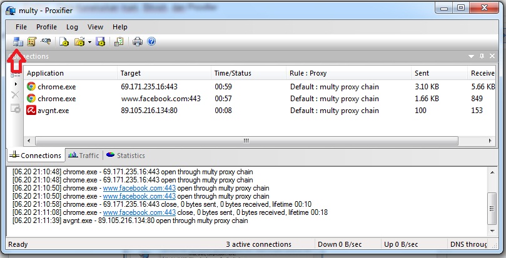Click '3 active connections' in status bar
The height and width of the screenshot is (258, 506).
(x=258, y=244)
